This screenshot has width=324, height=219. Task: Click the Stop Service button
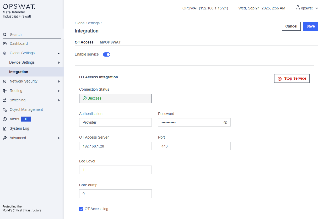[292, 78]
